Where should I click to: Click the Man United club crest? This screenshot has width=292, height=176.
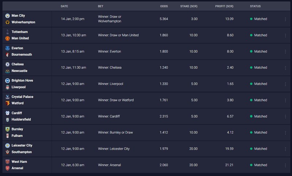[7, 38]
